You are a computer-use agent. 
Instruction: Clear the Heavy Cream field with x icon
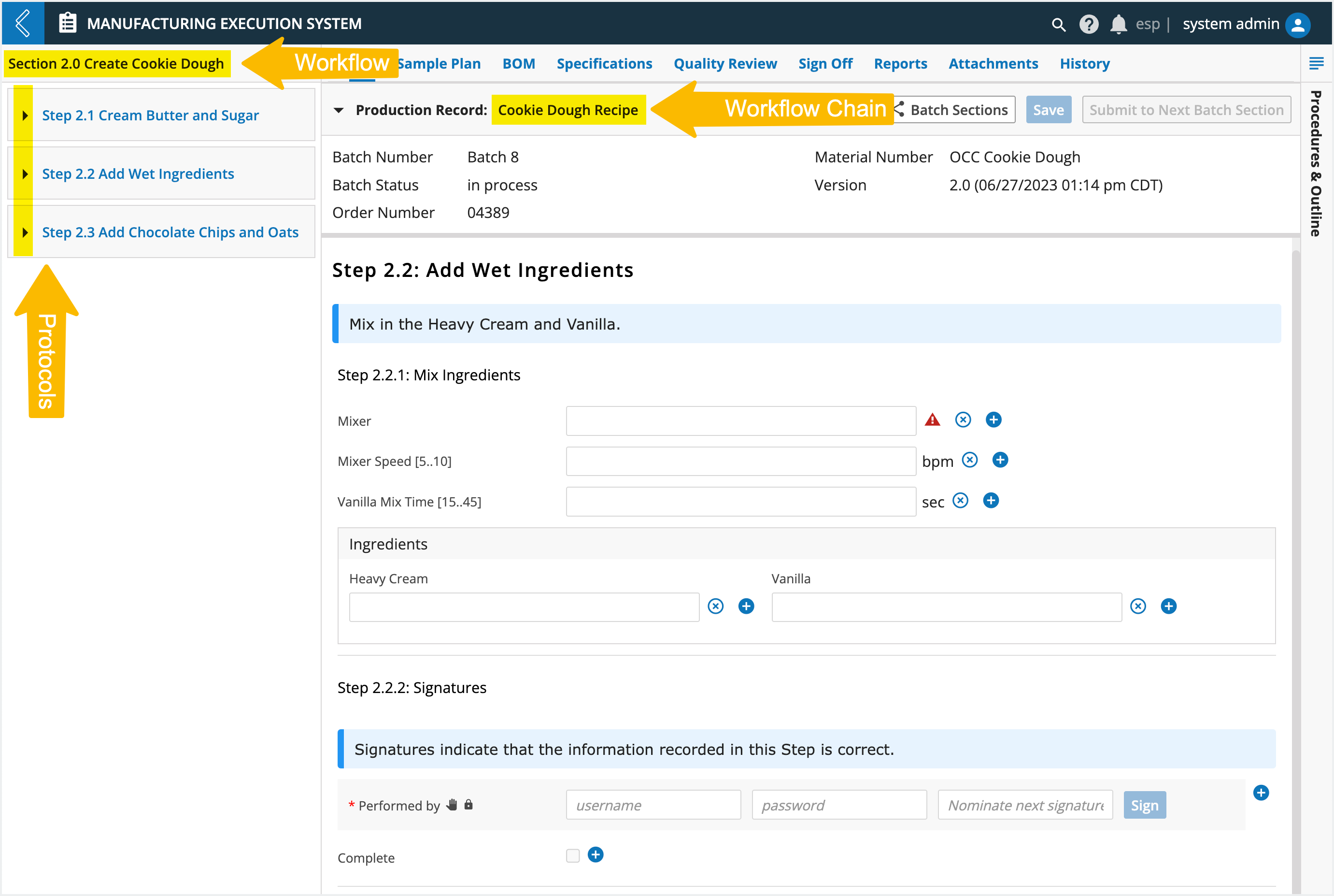tap(716, 607)
